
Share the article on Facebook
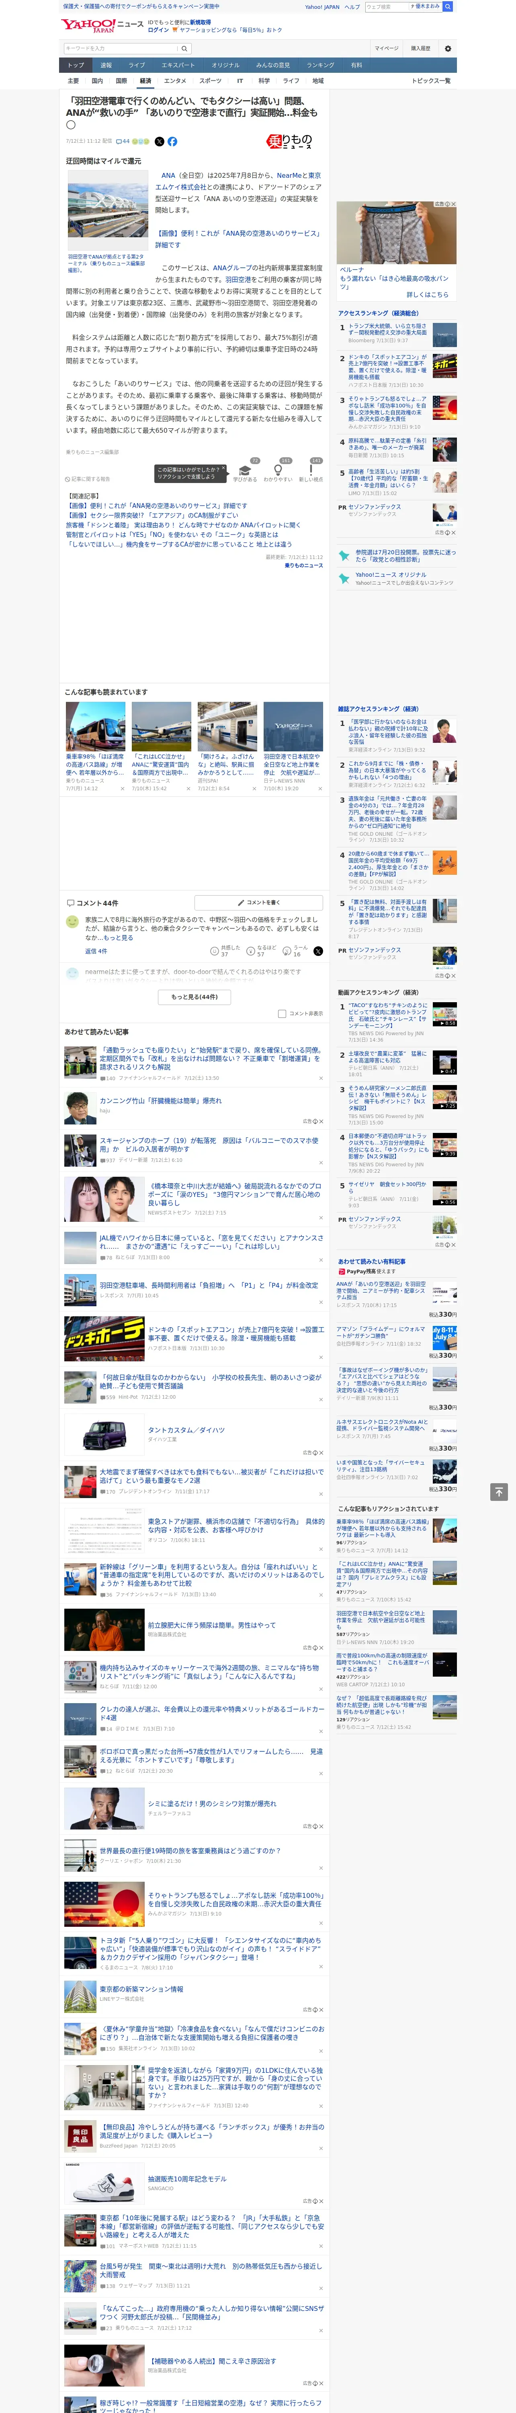click(x=172, y=142)
